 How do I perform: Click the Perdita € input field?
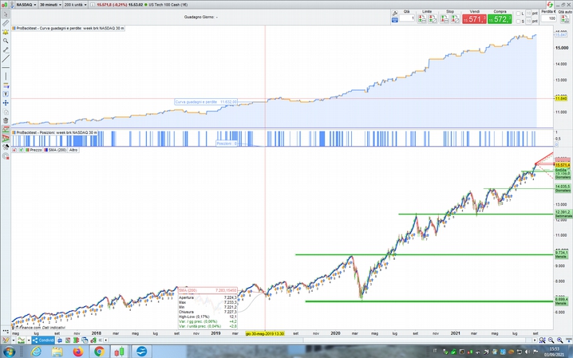tap(548, 18)
